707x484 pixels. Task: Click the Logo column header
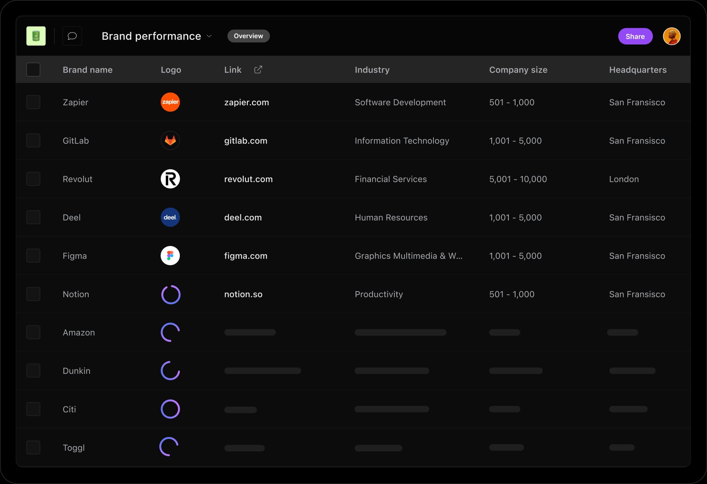tap(171, 70)
